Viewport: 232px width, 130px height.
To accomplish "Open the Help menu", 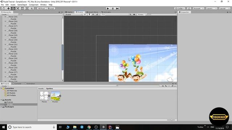I will (50, 5).
